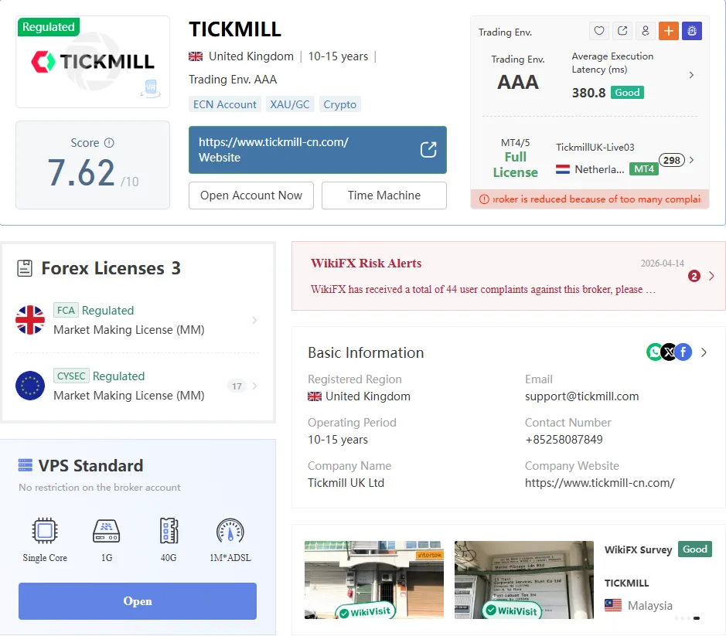
Task: Expand Average Execution Latency details chevron
Action: click(691, 75)
